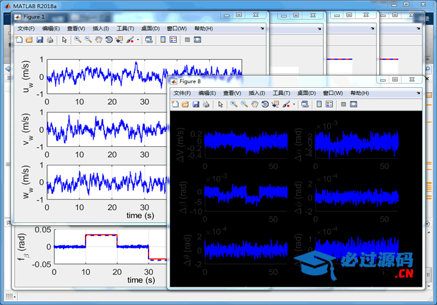Save figure icon in Figure 8 toolbar
The height and width of the screenshot is (305, 437).
(196, 104)
